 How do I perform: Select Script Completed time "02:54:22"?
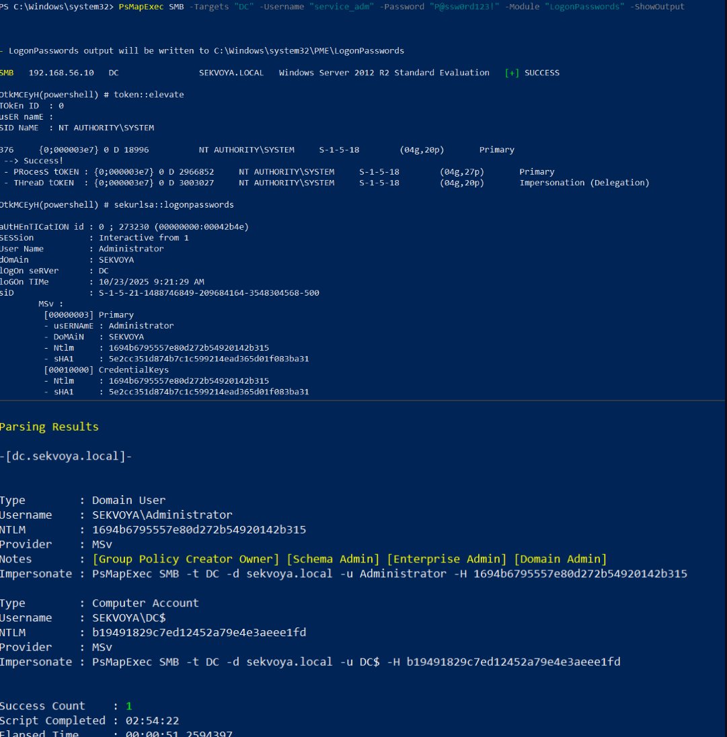tap(152, 721)
